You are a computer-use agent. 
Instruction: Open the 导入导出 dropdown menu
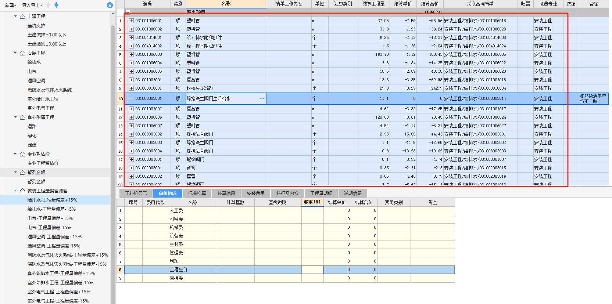pos(32,5)
